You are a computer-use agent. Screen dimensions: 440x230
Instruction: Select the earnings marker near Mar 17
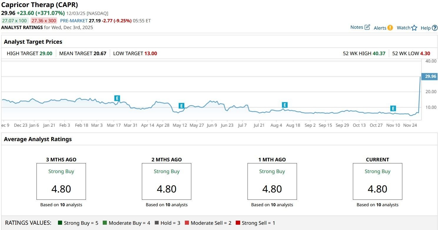(117, 98)
